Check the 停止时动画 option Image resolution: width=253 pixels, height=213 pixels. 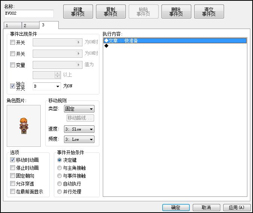pos(12,168)
